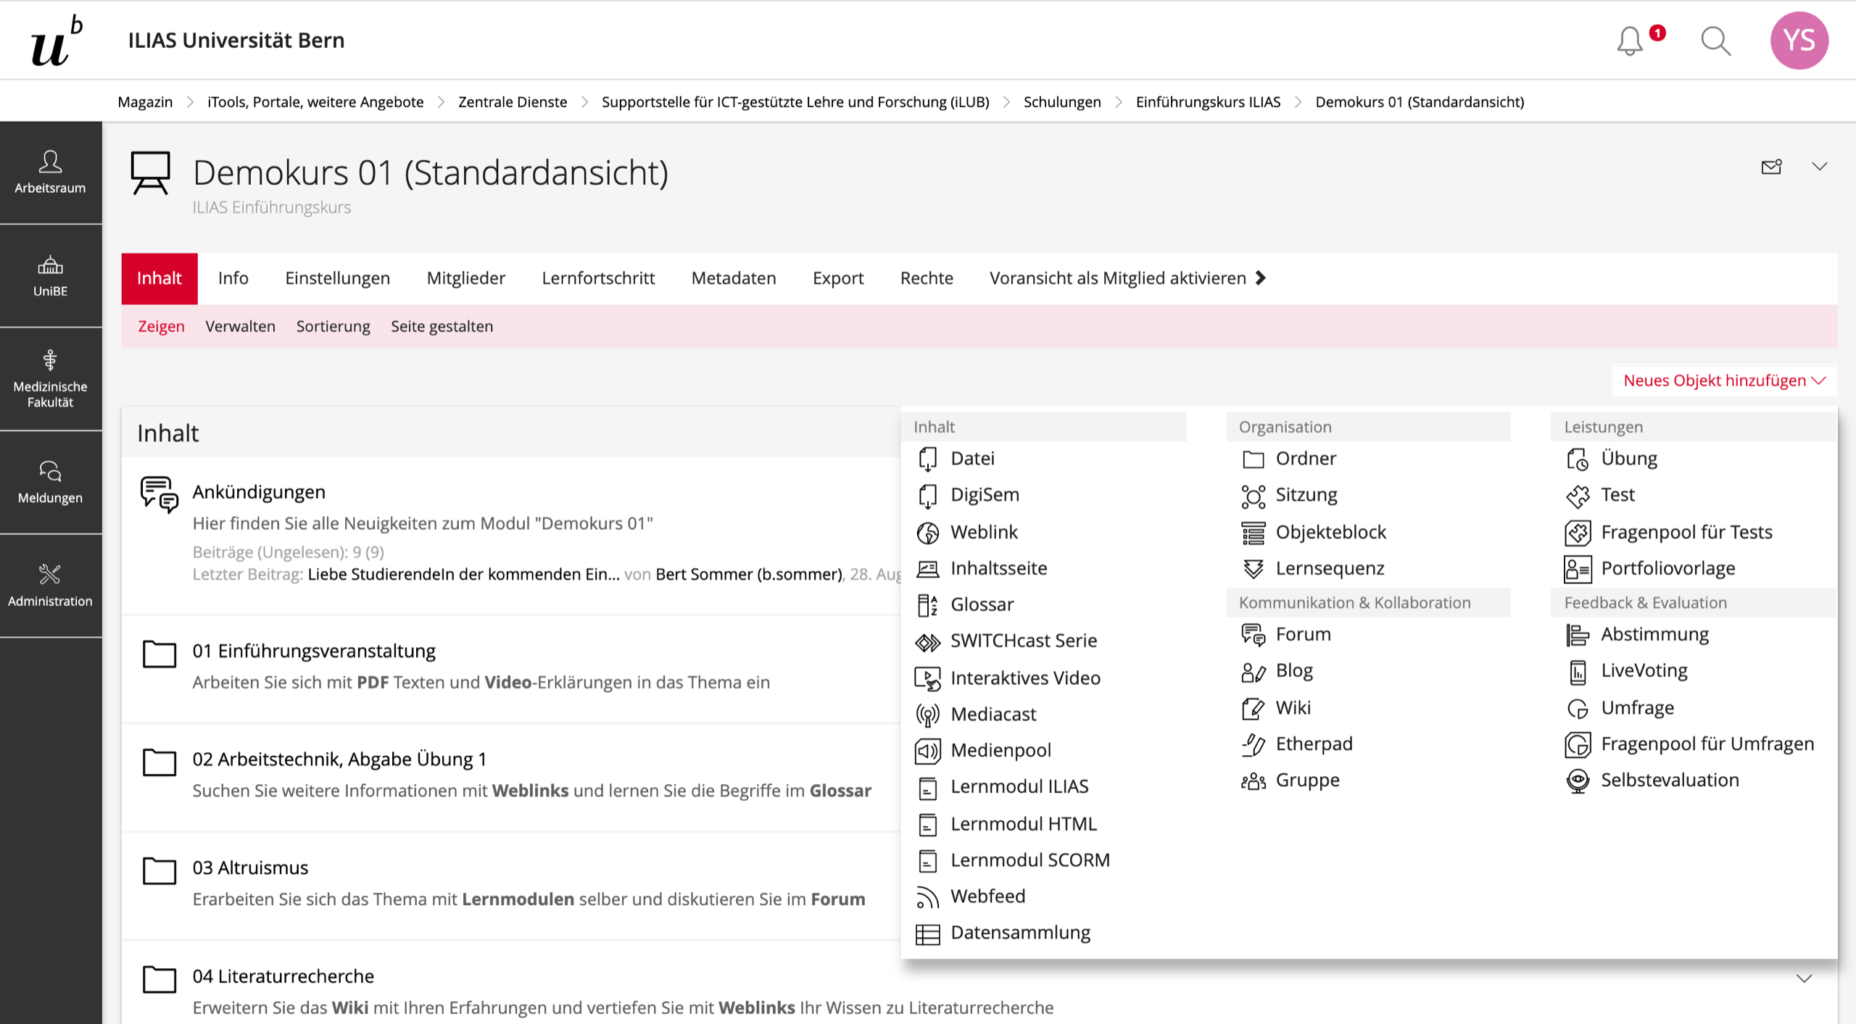Expand actions chevron for 04 Literaturrecherche

(x=1804, y=978)
